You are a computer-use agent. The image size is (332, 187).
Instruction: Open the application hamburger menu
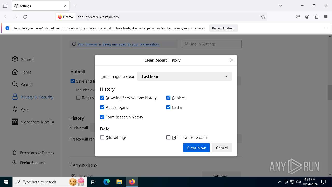326,17
